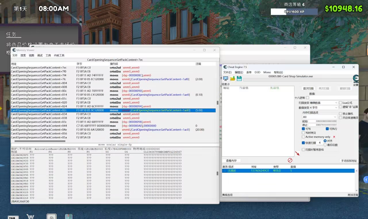368x219 pixels.
Task: Open the D3D menu
Action: [x=258, y=72]
